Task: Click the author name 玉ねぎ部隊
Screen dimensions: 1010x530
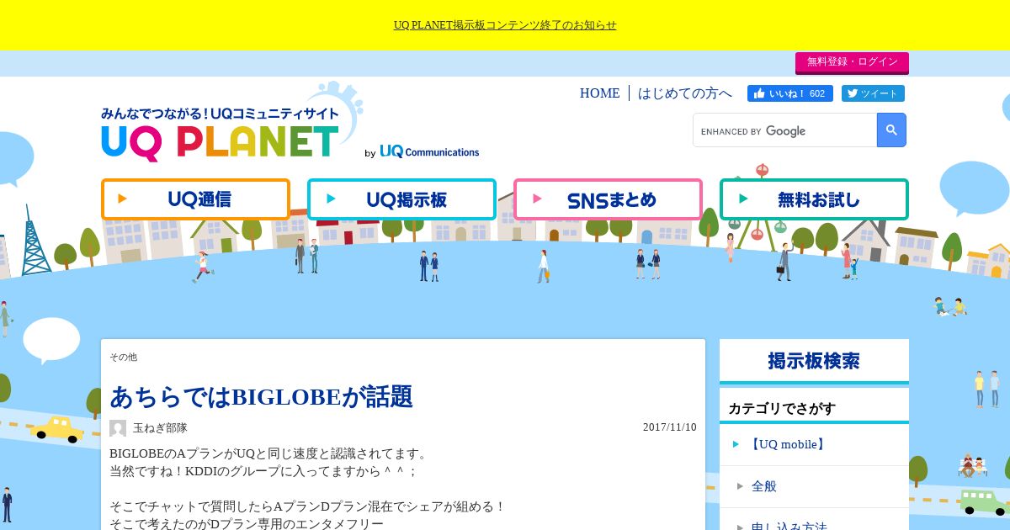Action: pos(160,428)
